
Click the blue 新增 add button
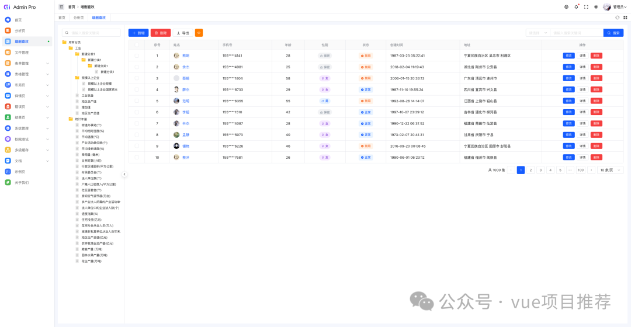click(x=138, y=33)
